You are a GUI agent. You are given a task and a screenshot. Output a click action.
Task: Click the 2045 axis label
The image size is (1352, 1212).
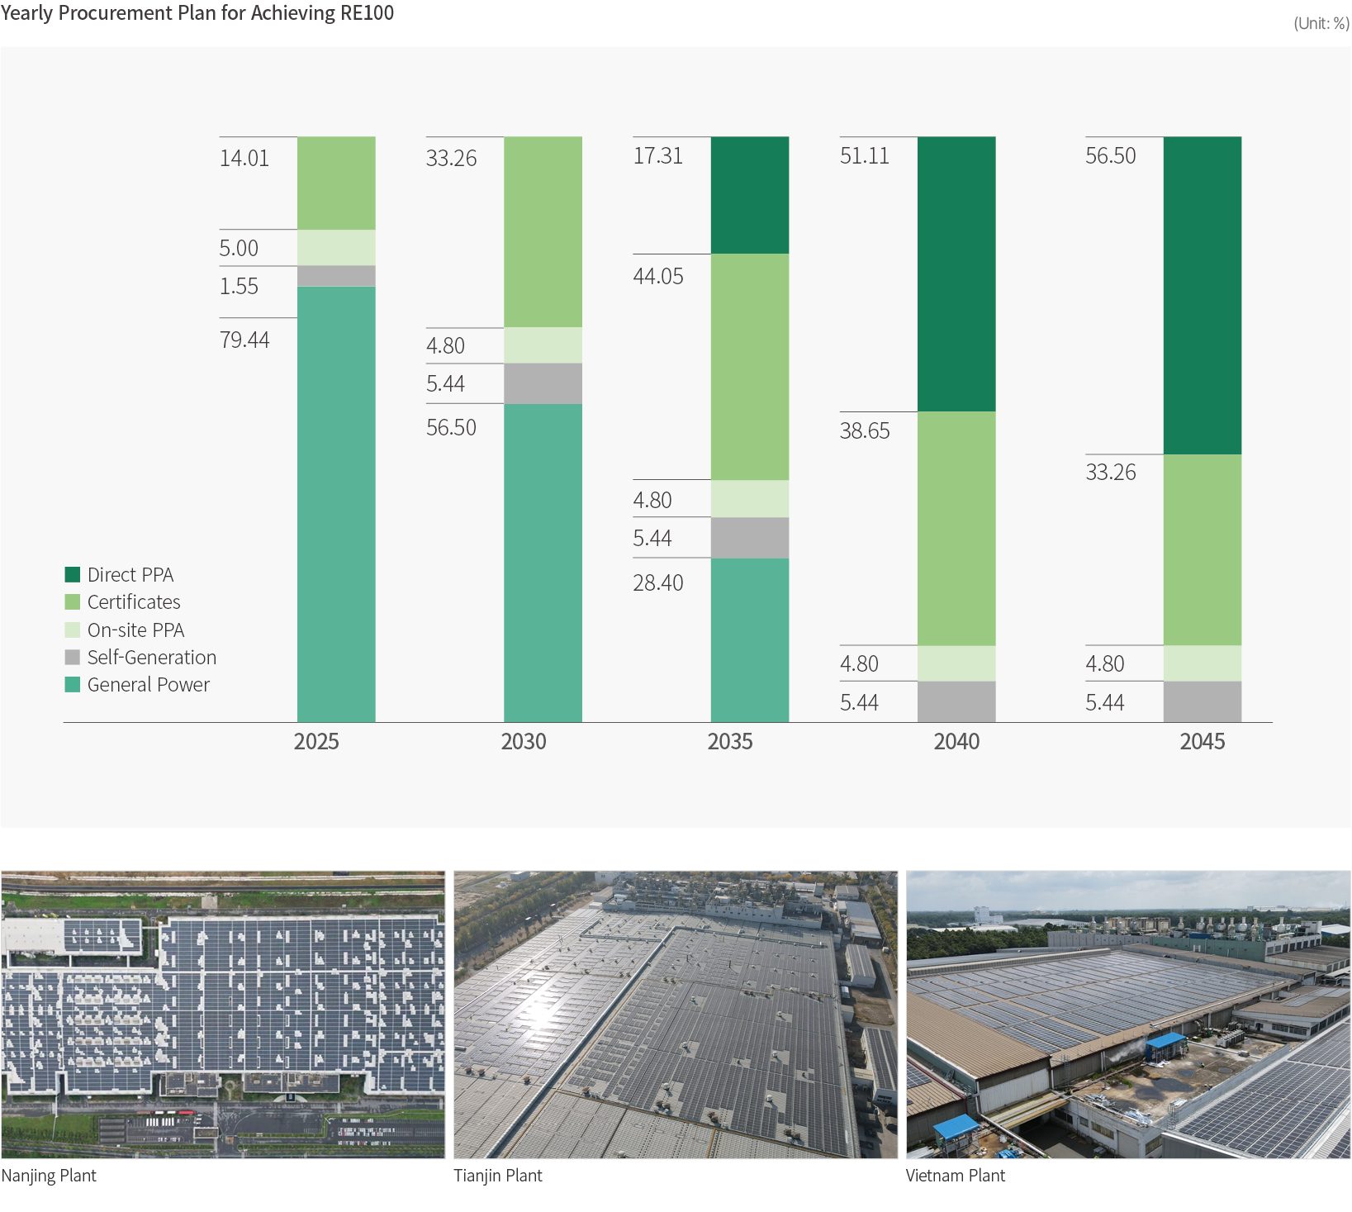[x=1203, y=741]
